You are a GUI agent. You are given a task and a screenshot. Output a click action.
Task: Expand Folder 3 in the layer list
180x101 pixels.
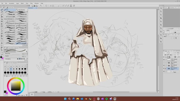[x=167, y=66]
